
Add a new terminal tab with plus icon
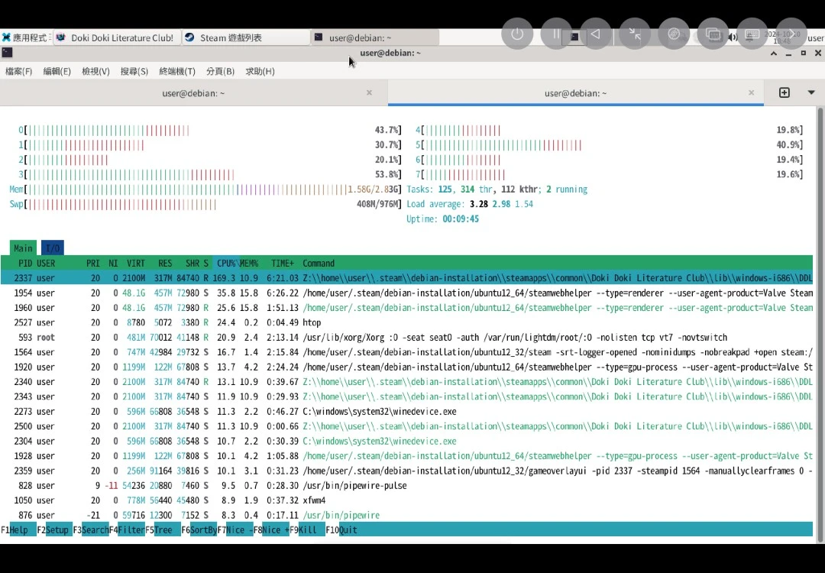[x=784, y=92]
